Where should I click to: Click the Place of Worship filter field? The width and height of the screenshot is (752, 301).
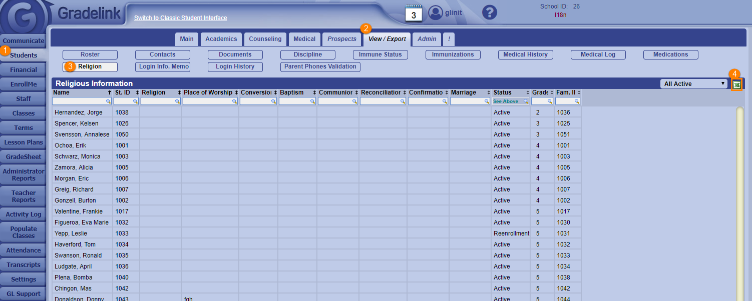pyautogui.click(x=207, y=101)
